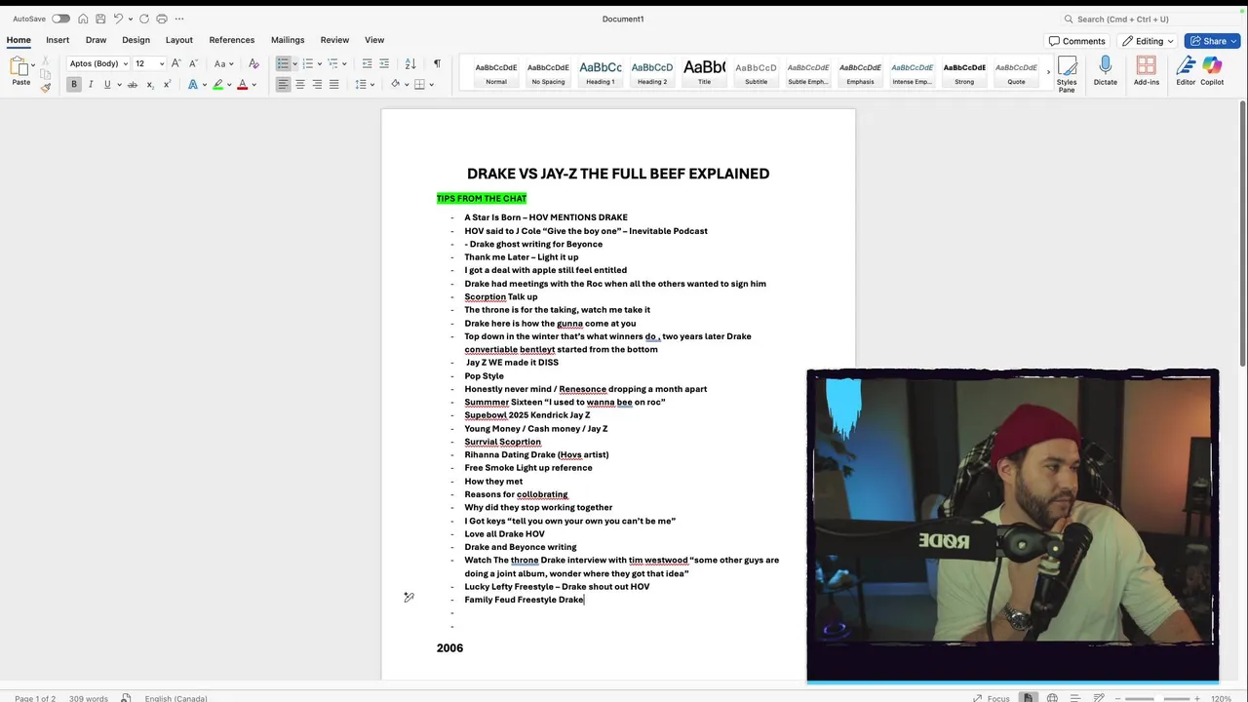Click the Share button
Viewport: 1248px width, 702px height.
pyautogui.click(x=1212, y=41)
